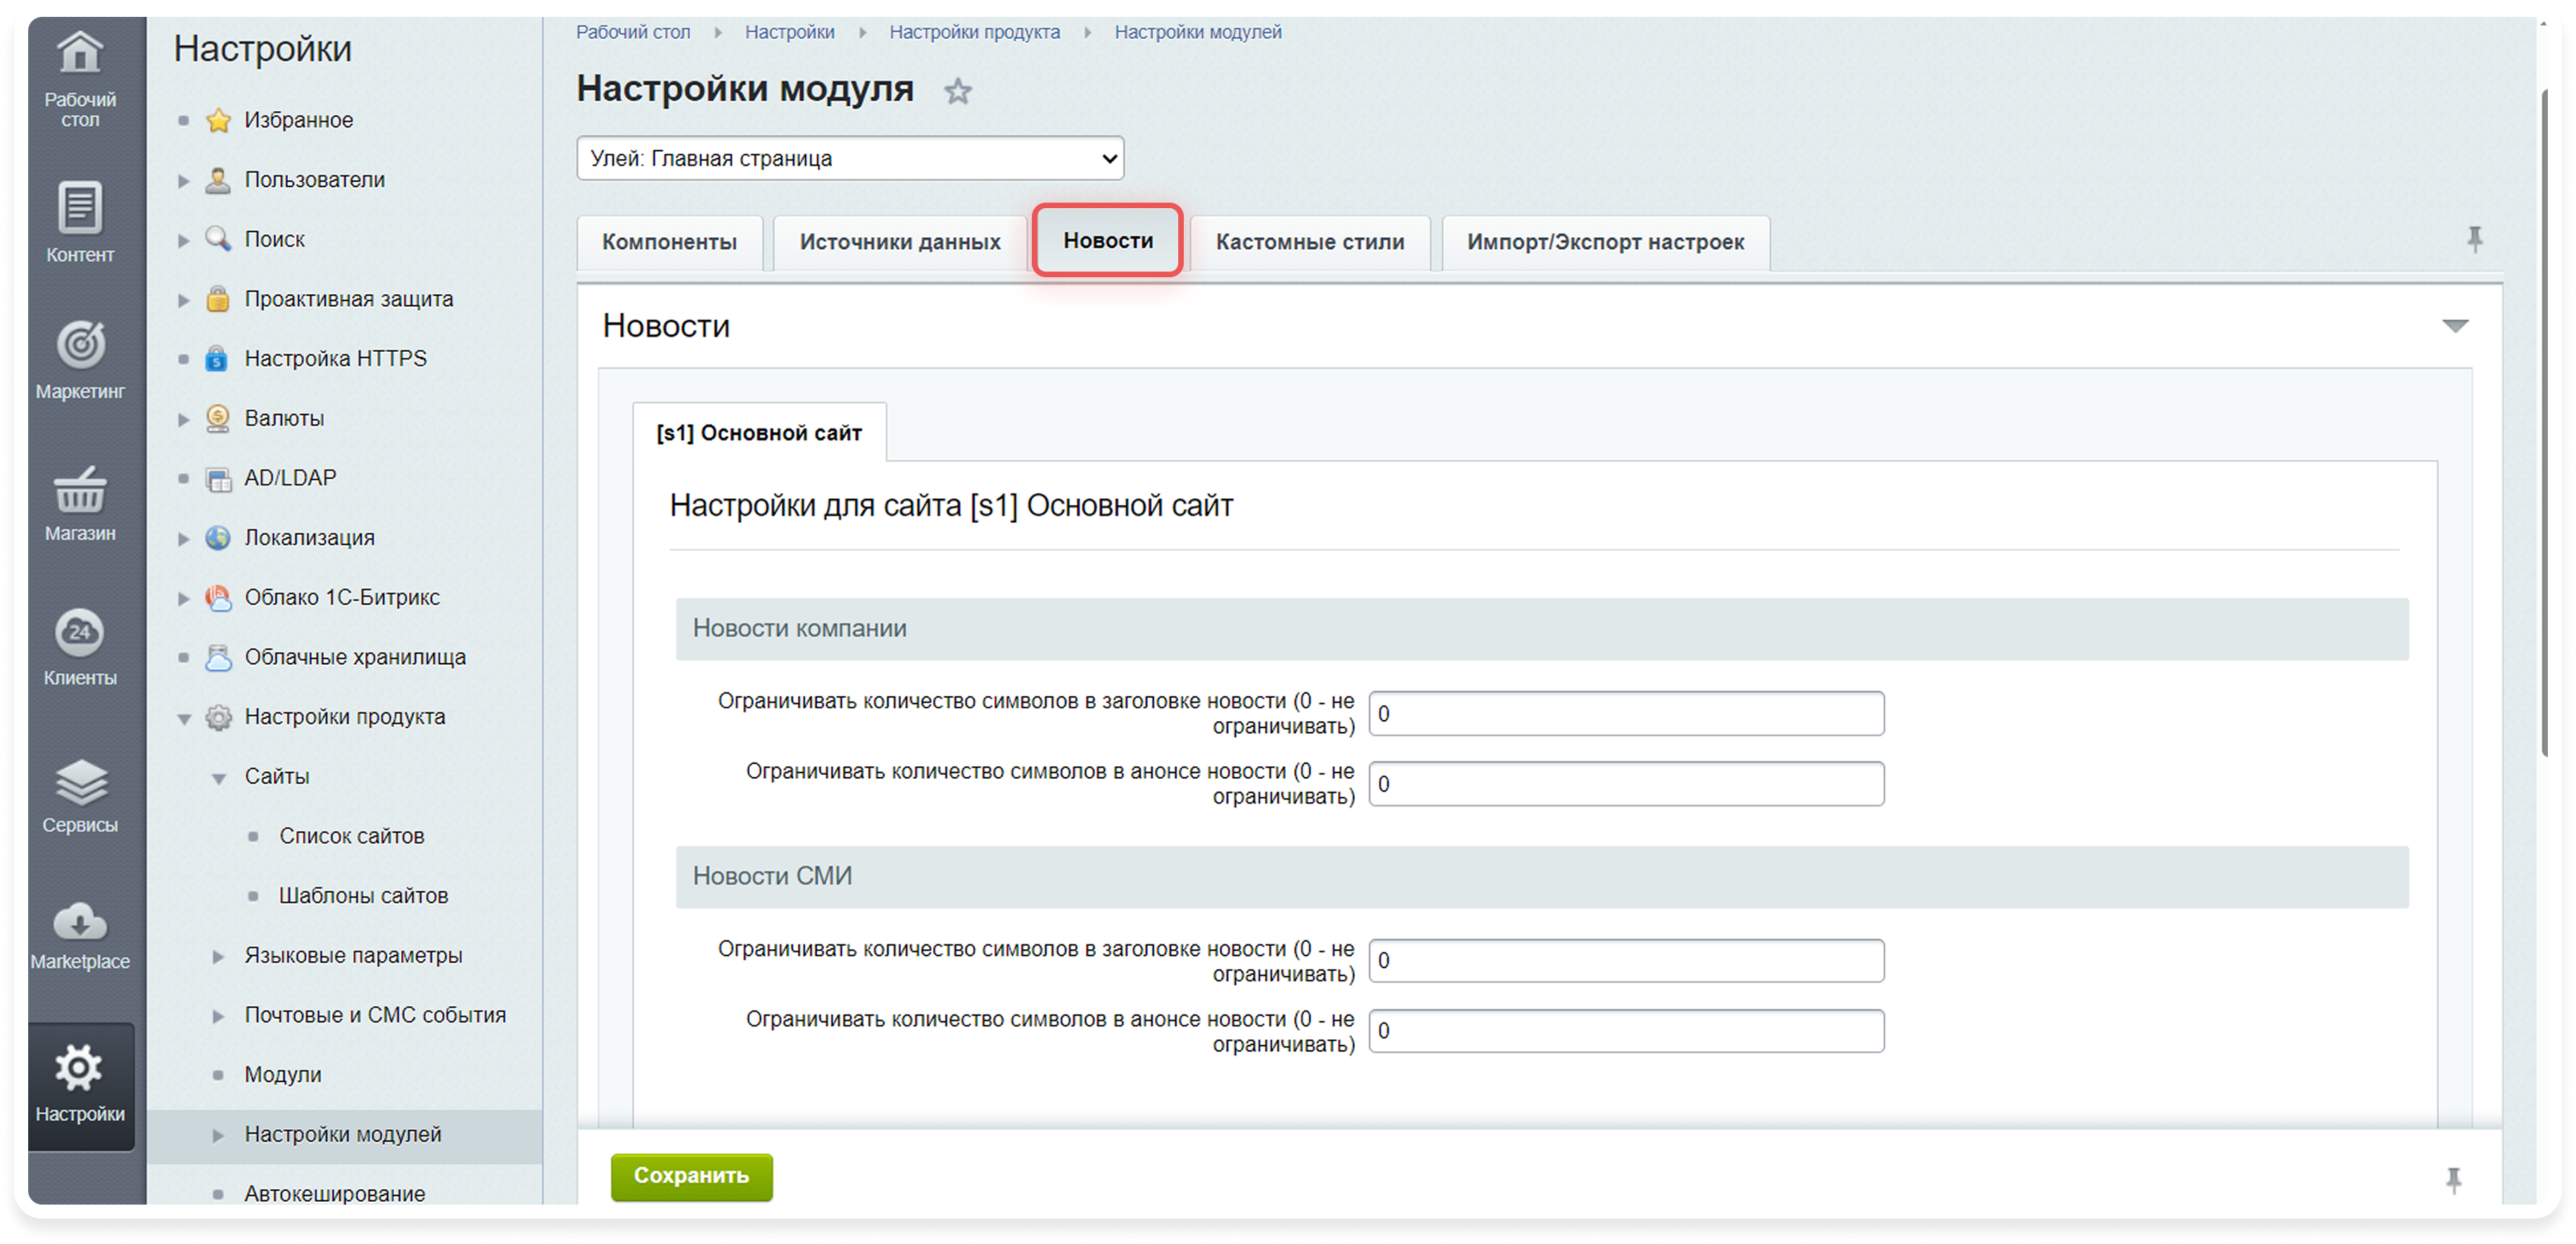Add page to favorites with star icon
This screenshot has width=2576, height=1244.
point(957,92)
